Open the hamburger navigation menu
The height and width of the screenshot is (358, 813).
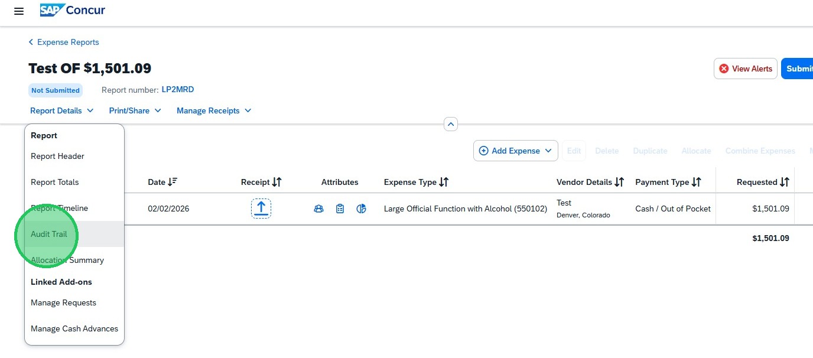(x=19, y=11)
